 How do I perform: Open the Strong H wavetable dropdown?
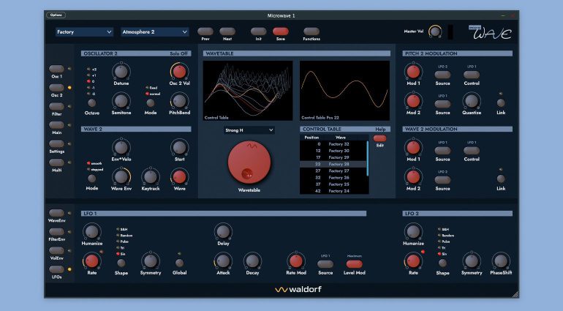tap(249, 130)
